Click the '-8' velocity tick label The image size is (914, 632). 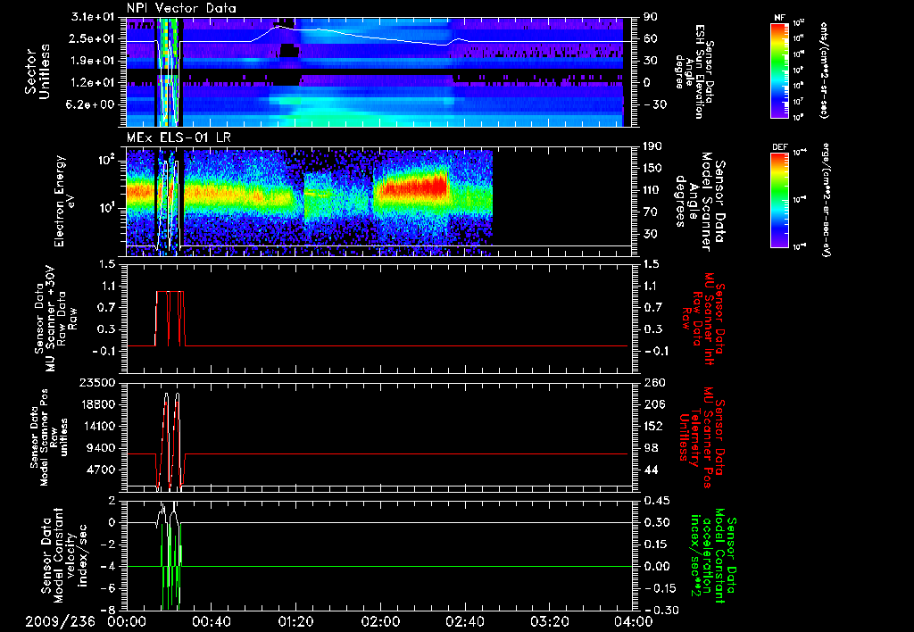(108, 611)
